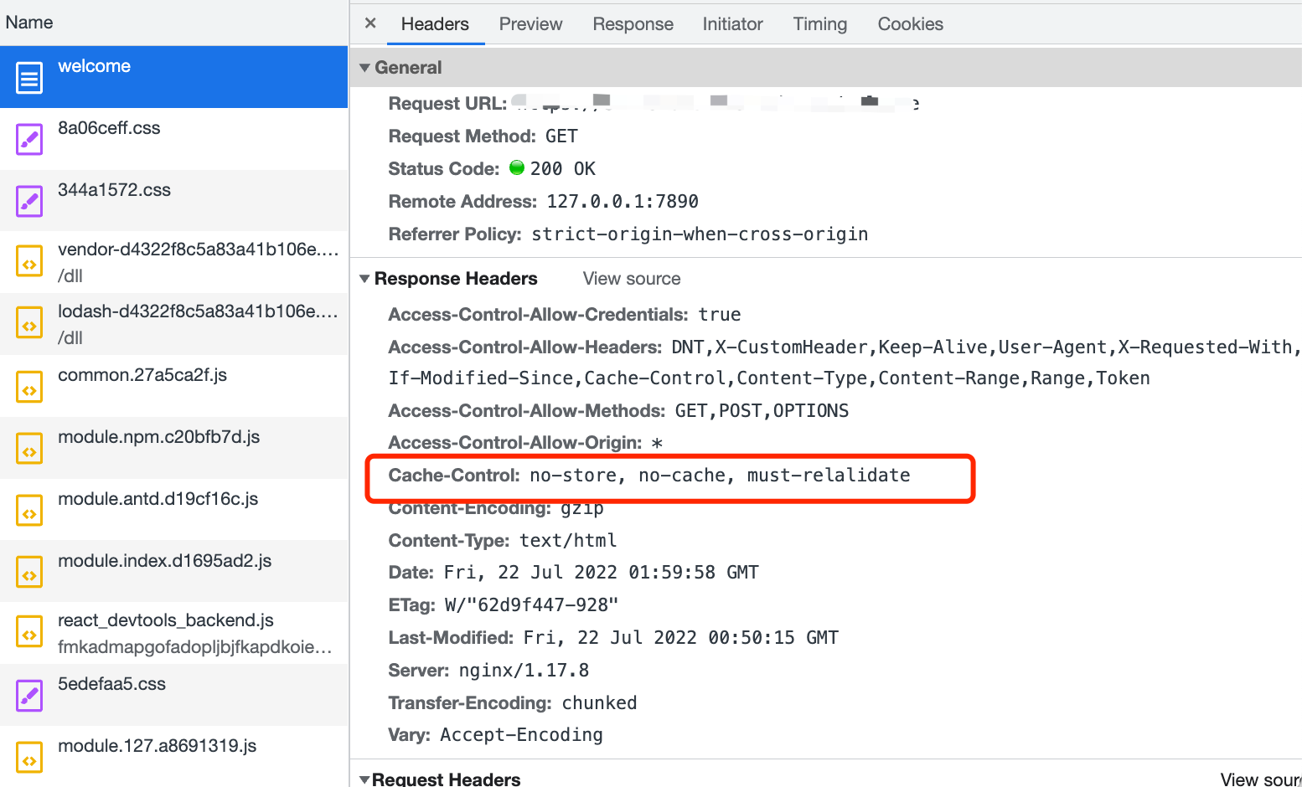Select the module.127.a8691319.js request
1302x787 pixels.
[174, 756]
